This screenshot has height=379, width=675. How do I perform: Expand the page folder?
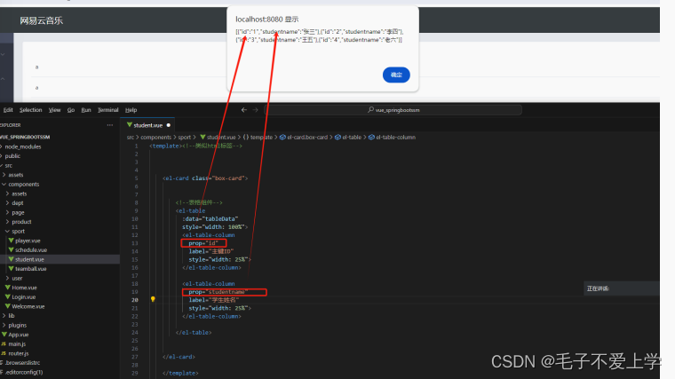pos(18,212)
